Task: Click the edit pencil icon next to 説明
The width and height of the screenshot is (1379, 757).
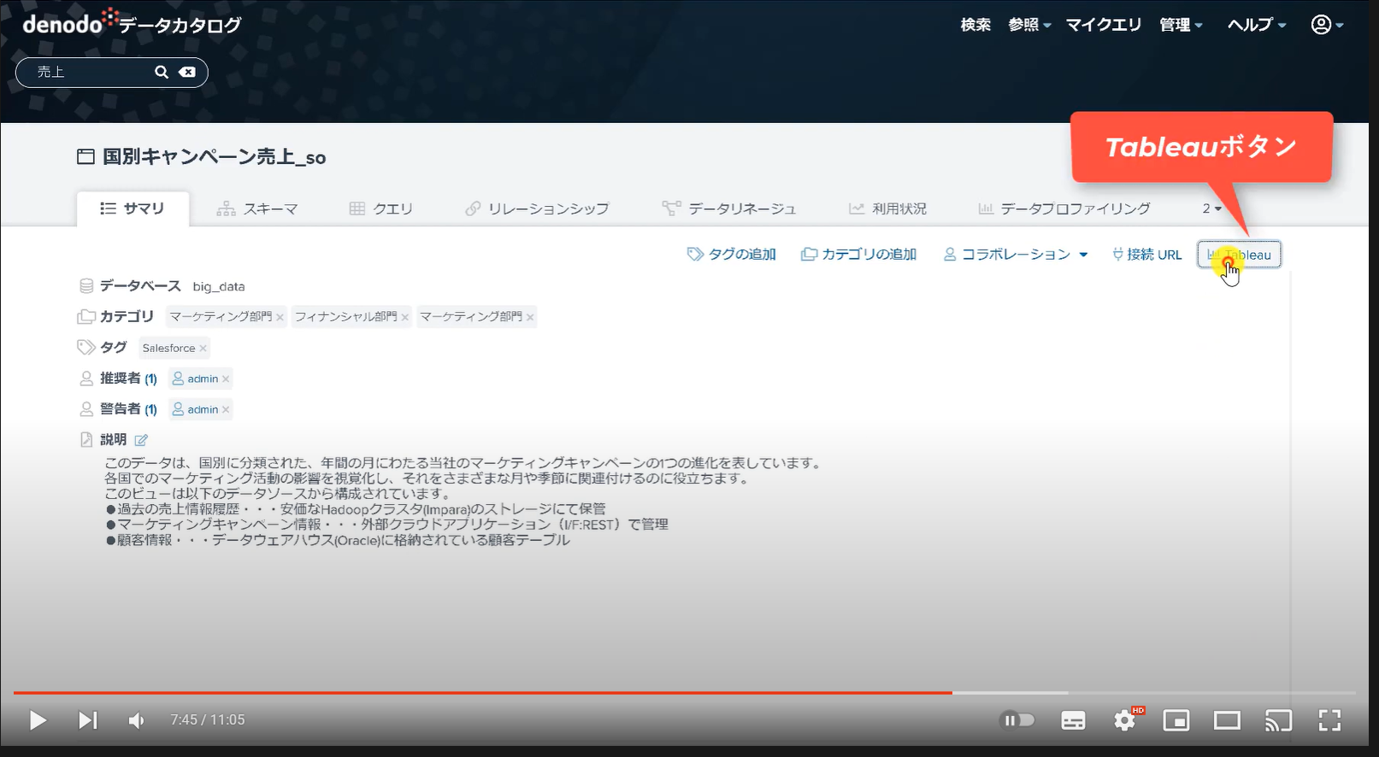Action: (141, 440)
